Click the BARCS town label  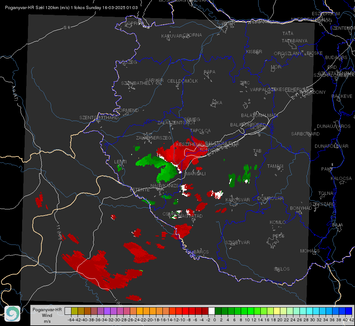coord(201,252)
